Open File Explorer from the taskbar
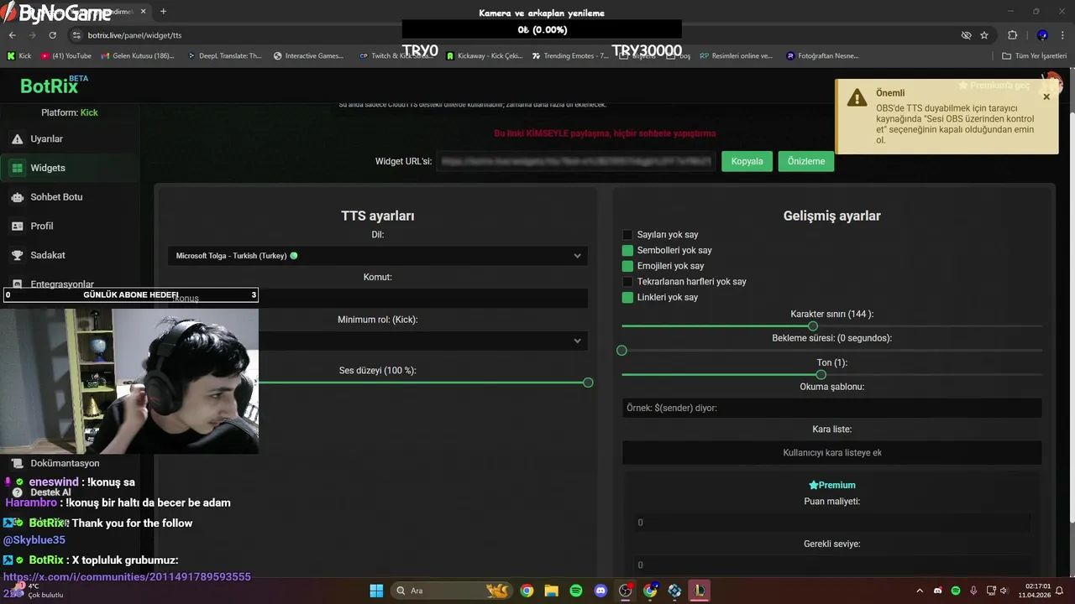The image size is (1075, 604). click(x=551, y=591)
